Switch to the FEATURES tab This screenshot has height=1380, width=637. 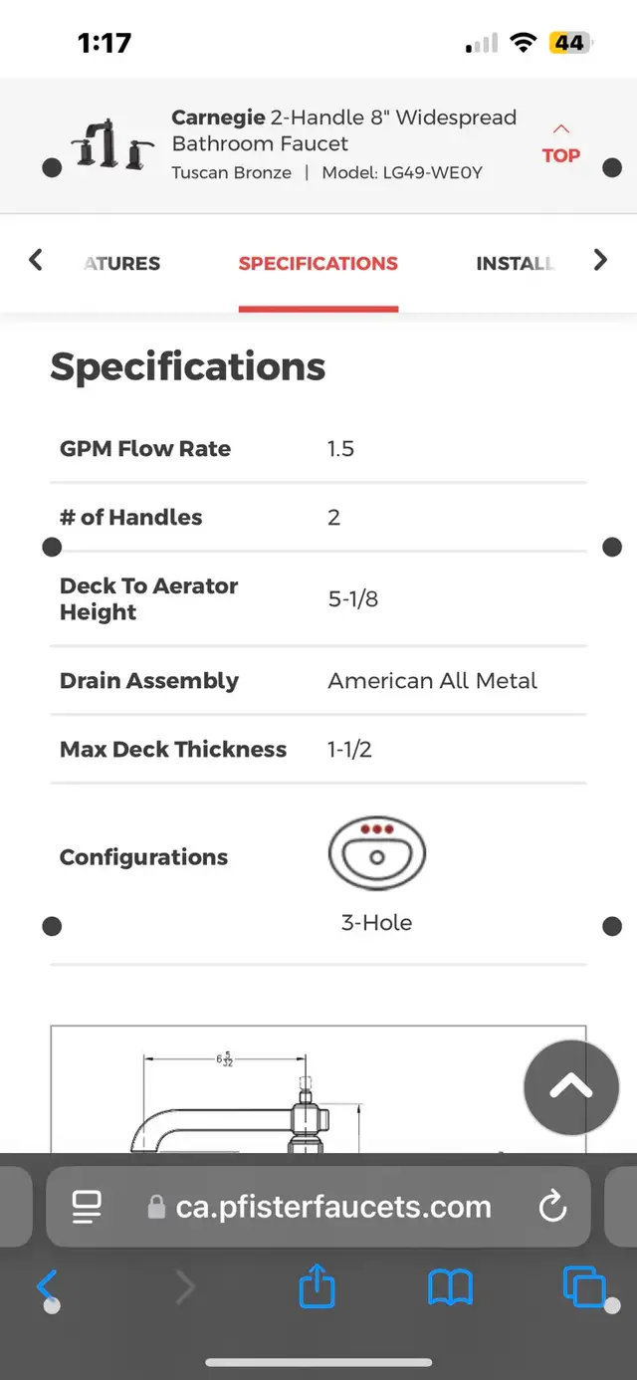click(x=121, y=263)
